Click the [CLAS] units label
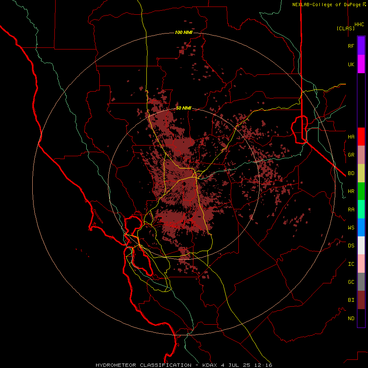 346,28
